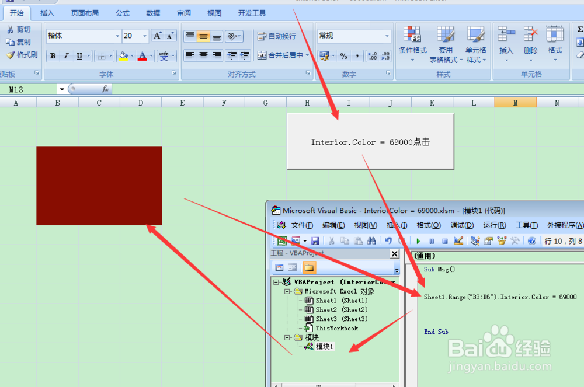Apply percent style format
The image size is (584, 387).
344,56
